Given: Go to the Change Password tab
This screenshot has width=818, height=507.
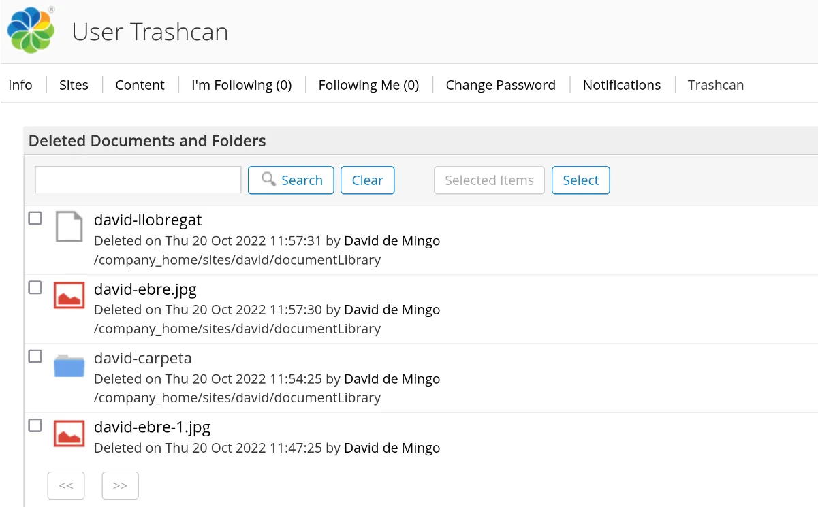Looking at the screenshot, I should click(x=501, y=85).
